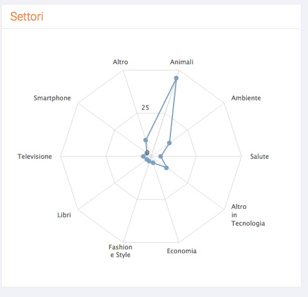The width and height of the screenshot is (308, 297).
Task: Click the Altro data point marker
Action: tap(145, 140)
